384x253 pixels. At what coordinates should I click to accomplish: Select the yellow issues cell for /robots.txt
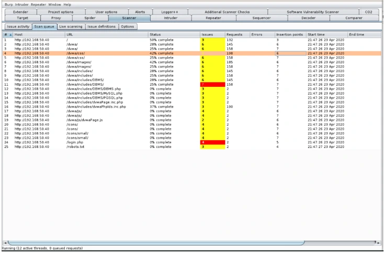click(212, 147)
